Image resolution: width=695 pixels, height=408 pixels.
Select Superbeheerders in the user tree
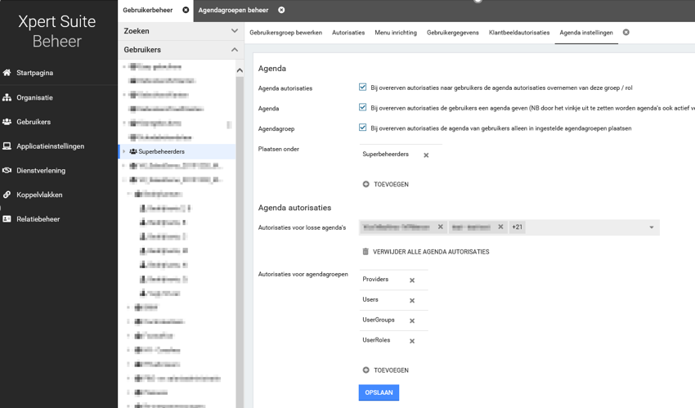tap(161, 151)
